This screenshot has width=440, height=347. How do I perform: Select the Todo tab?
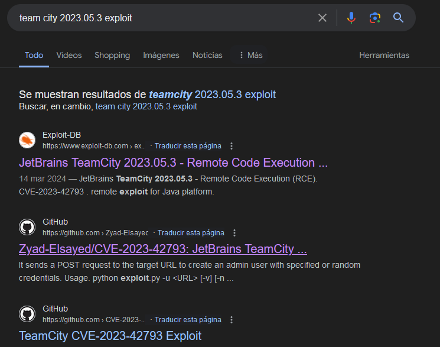pos(34,56)
